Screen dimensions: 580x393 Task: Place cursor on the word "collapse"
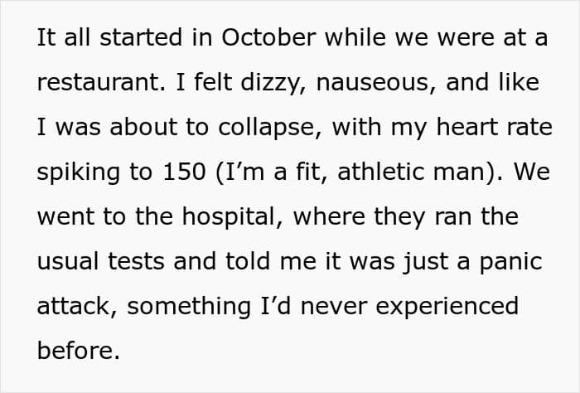[266, 128]
